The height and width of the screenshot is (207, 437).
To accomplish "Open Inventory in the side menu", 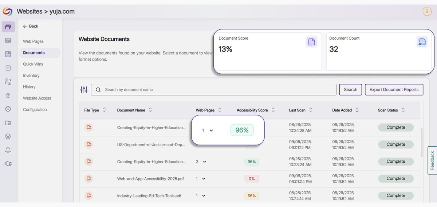I will point(31,76).
